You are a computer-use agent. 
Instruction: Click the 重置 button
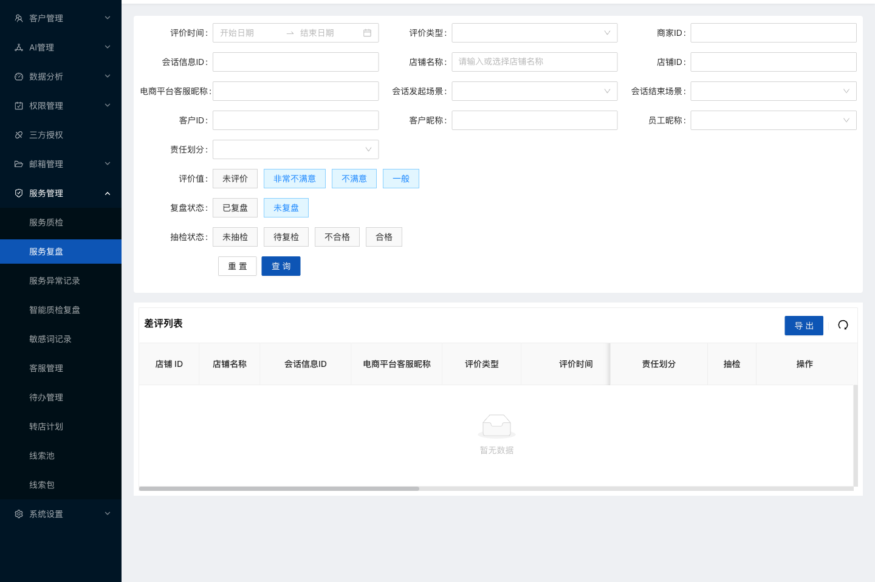238,266
